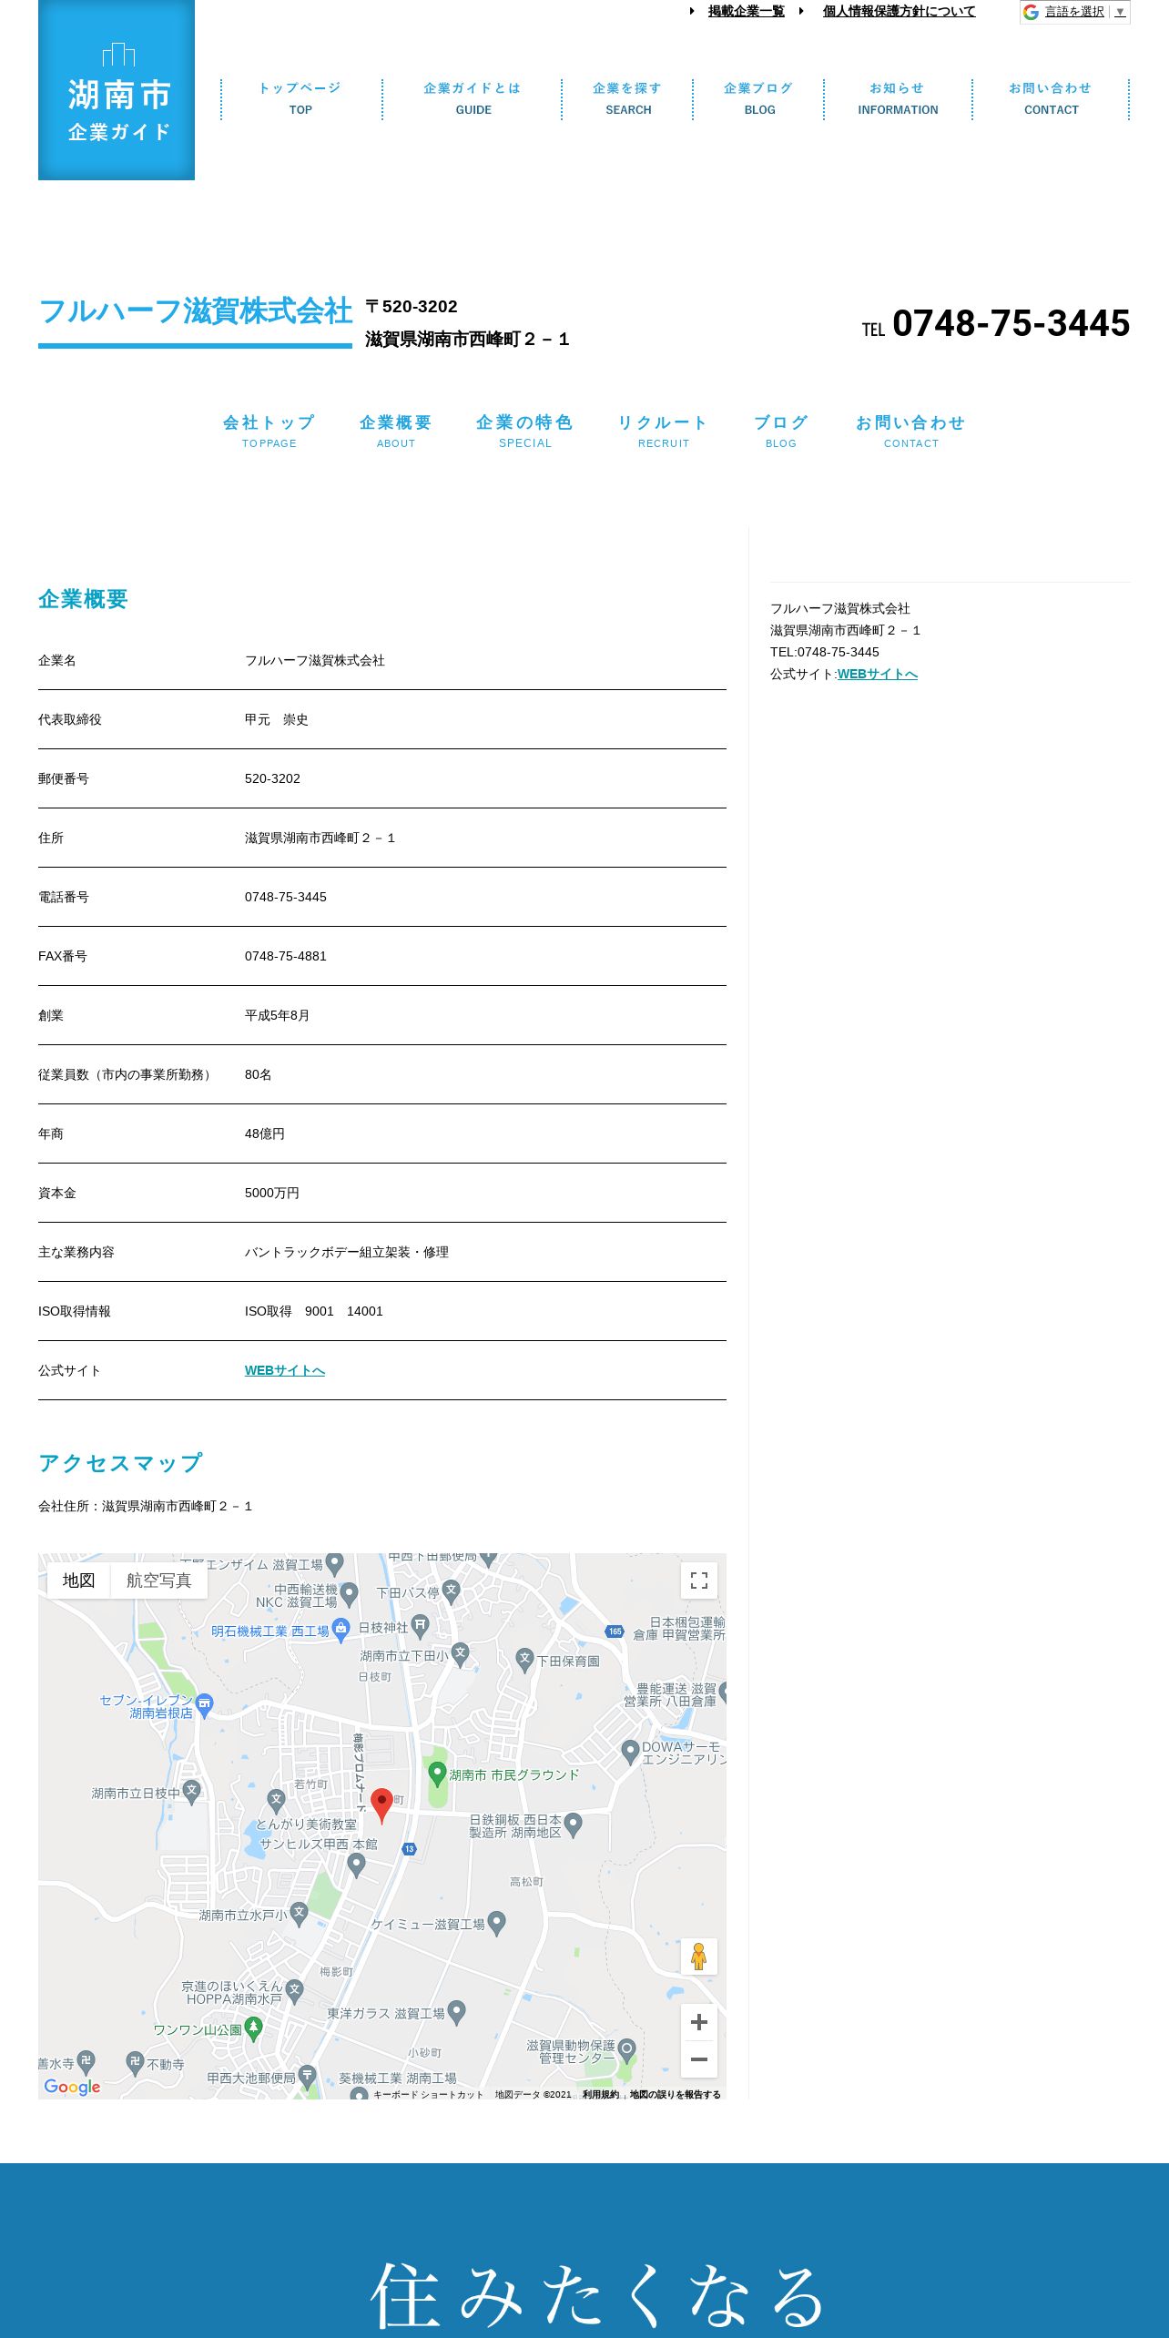
Task: Click the 湖南市 企業ガイド site logo
Action: coord(117,90)
